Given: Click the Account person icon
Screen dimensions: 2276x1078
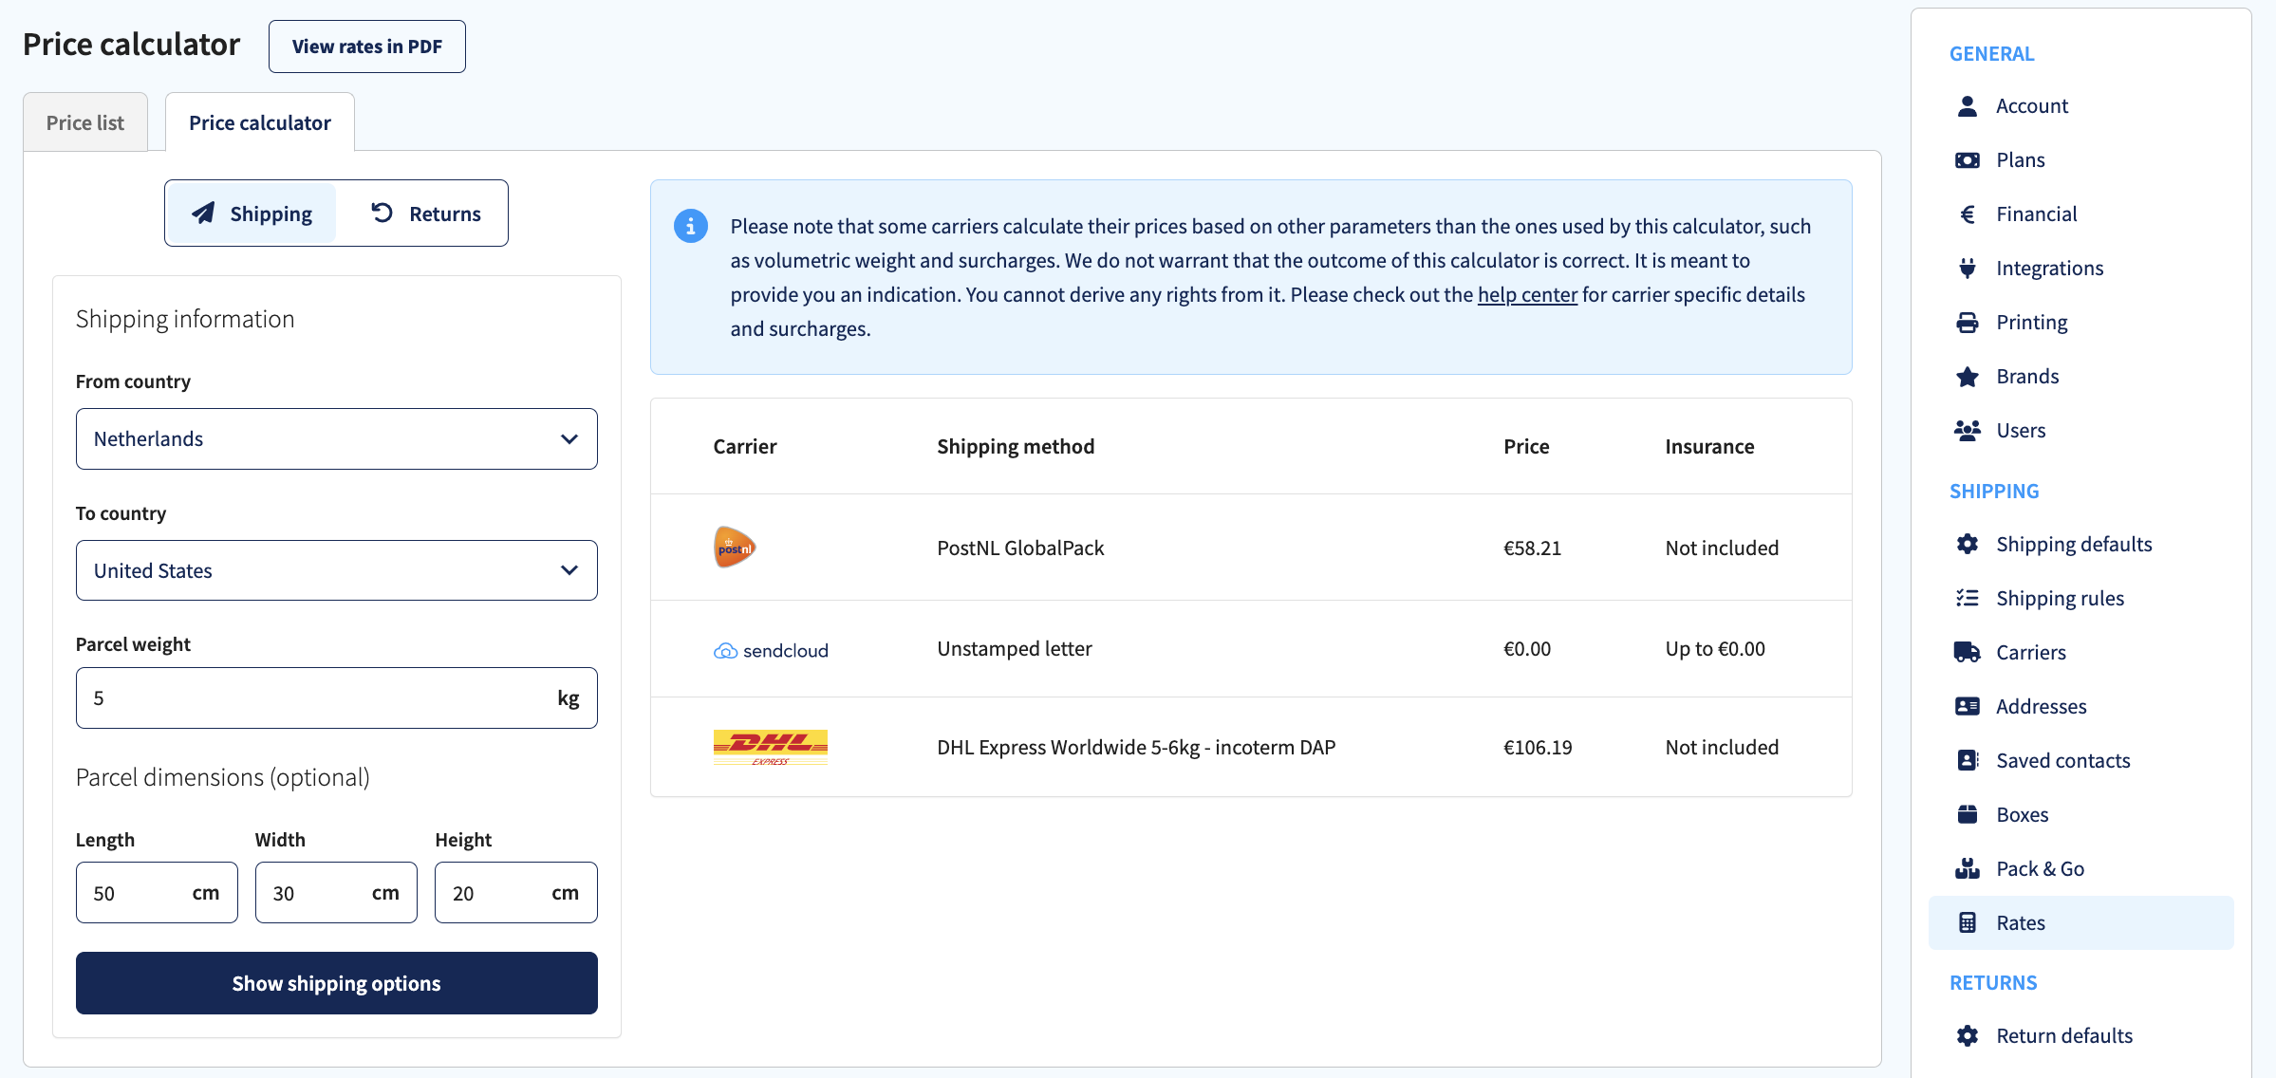Looking at the screenshot, I should (x=1968, y=106).
